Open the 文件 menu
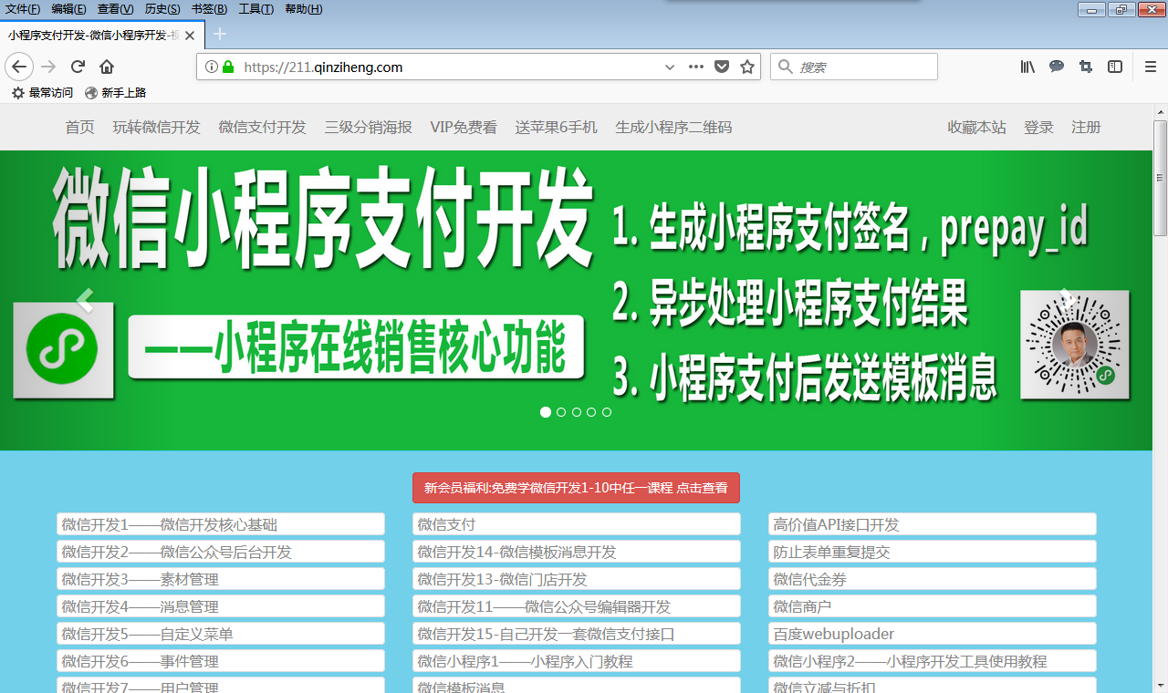This screenshot has width=1168, height=693. click(23, 9)
